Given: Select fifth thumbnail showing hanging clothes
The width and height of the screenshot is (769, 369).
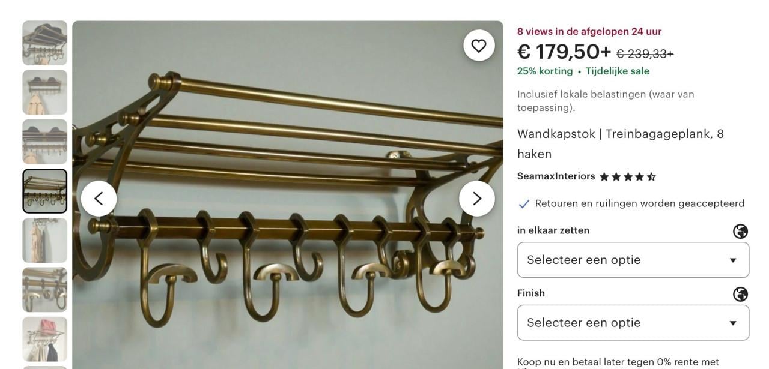Looking at the screenshot, I should click(45, 240).
